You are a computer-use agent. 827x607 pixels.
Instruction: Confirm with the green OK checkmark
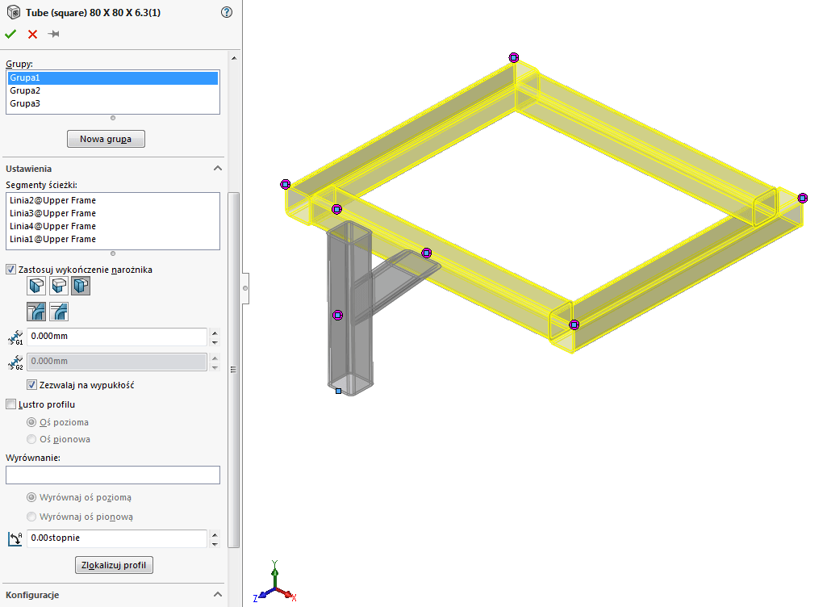10,34
